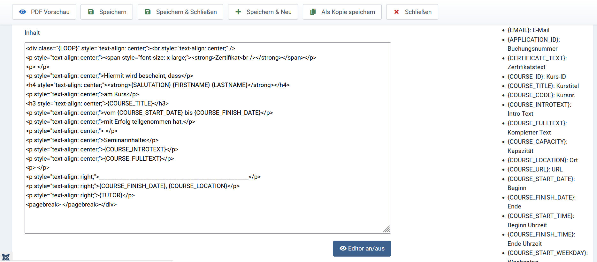The height and width of the screenshot is (262, 597).
Task: Click the eye icon inside Editor an/aus button
Action: (x=343, y=248)
